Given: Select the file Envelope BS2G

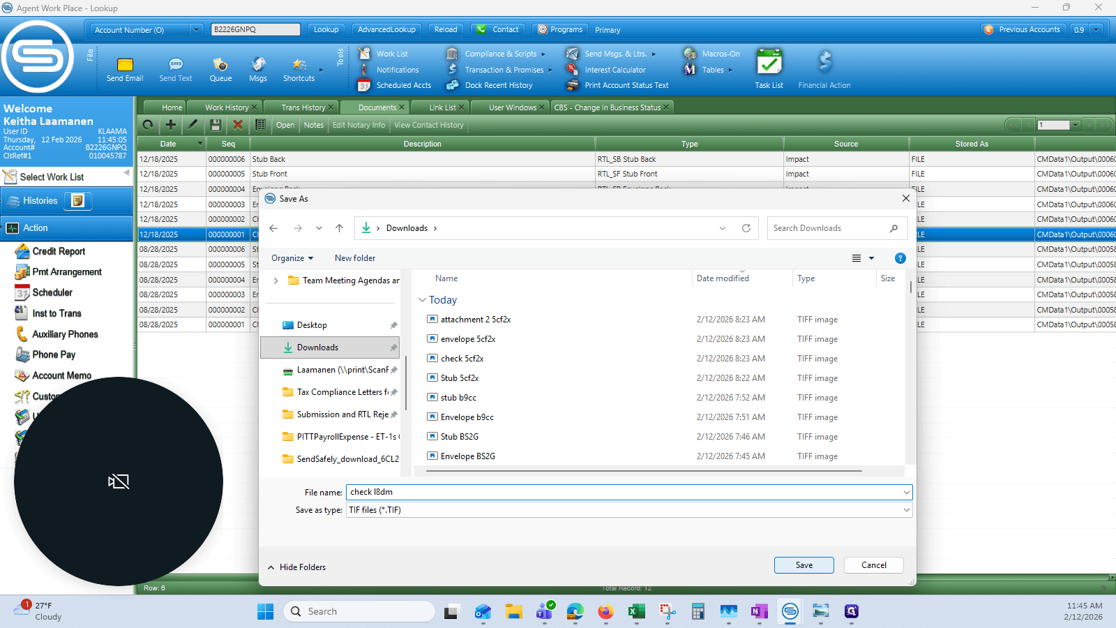Looking at the screenshot, I should (468, 456).
